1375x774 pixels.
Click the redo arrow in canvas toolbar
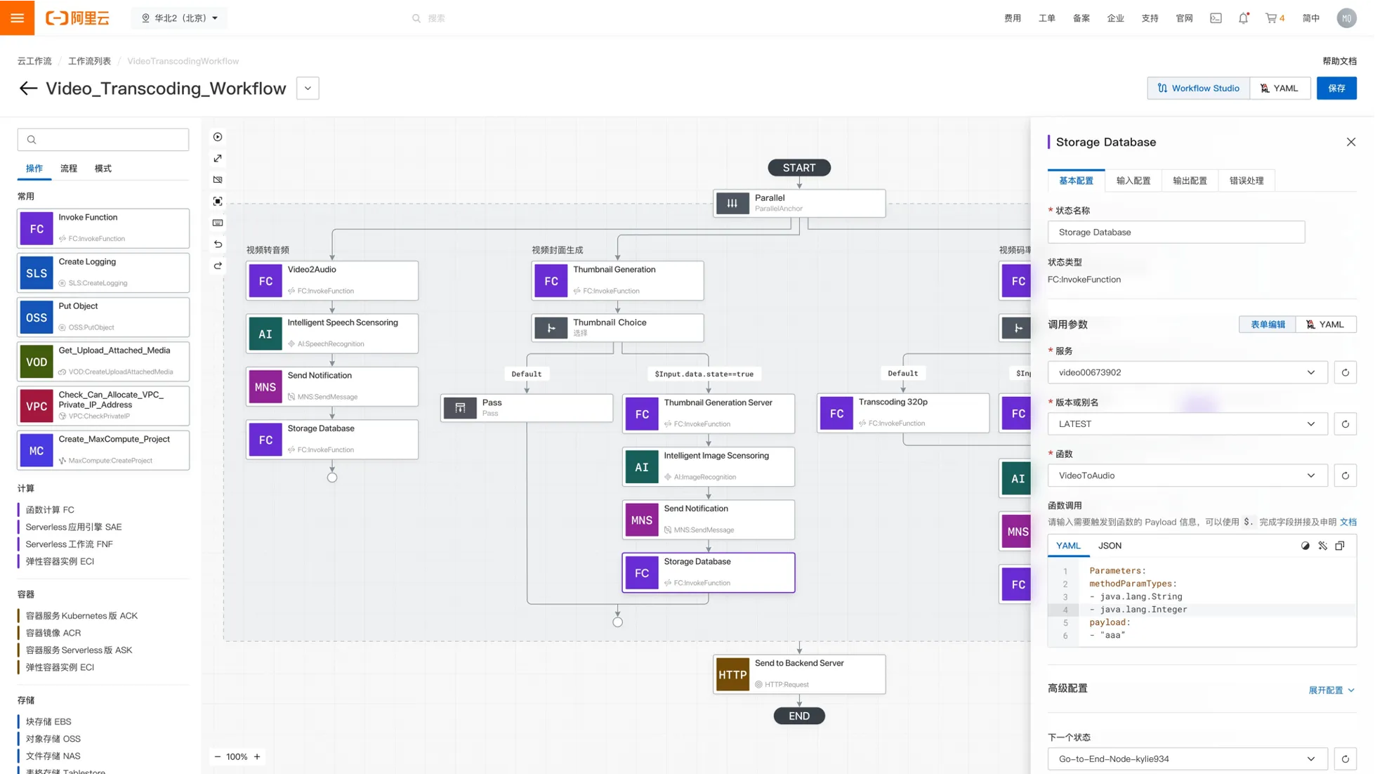pyautogui.click(x=218, y=265)
